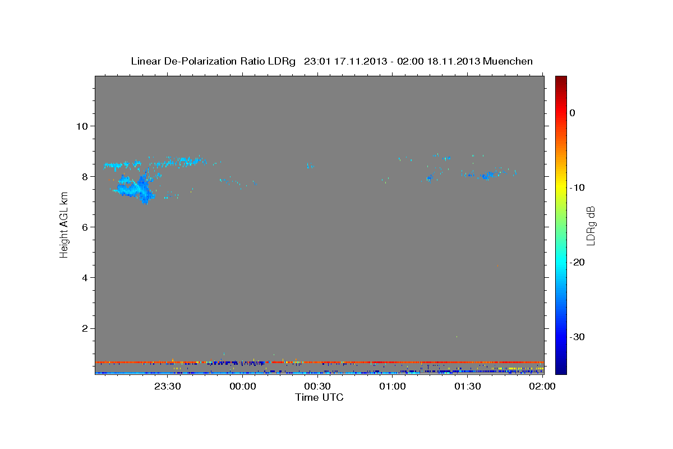Click the colorbar value -20
Viewport: 673px width, 449px height.
pyautogui.click(x=577, y=262)
